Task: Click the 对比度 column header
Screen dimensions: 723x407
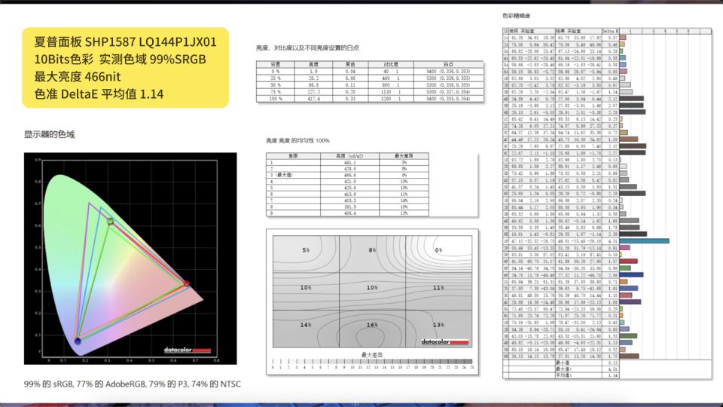Action: pyautogui.click(x=391, y=65)
